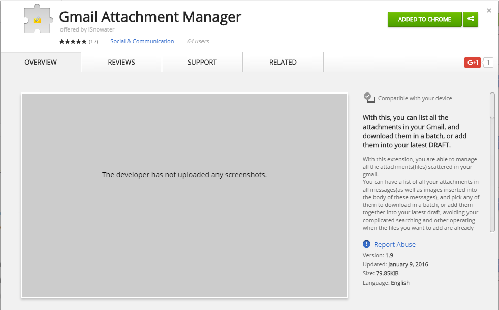Click the five-star rating
499x310 pixels.
pyautogui.click(x=73, y=42)
